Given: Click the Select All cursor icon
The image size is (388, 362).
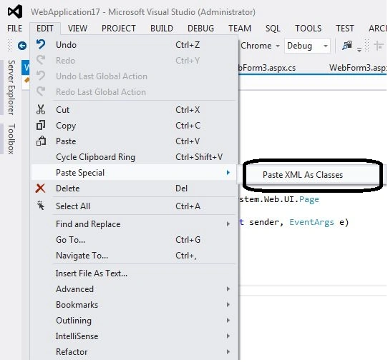Looking at the screenshot, I should click(41, 206).
